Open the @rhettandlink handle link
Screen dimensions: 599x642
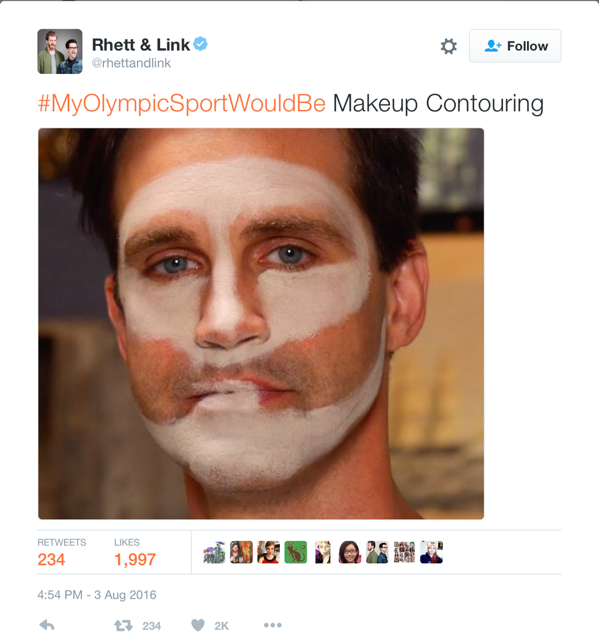point(131,63)
